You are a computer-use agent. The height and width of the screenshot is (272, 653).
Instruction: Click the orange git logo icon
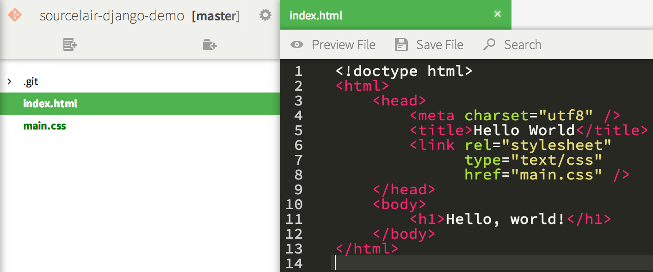tap(15, 15)
